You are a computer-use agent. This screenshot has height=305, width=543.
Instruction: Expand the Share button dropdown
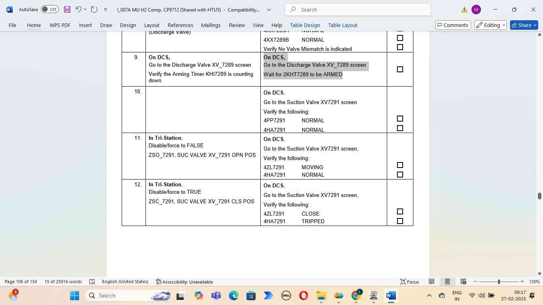point(535,25)
